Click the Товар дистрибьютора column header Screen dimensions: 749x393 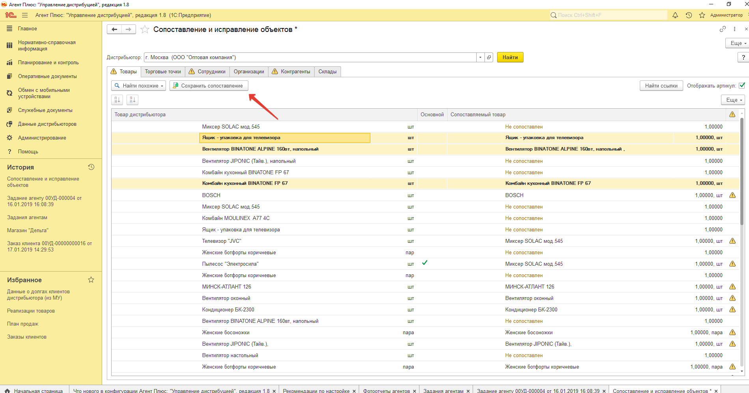(264, 114)
